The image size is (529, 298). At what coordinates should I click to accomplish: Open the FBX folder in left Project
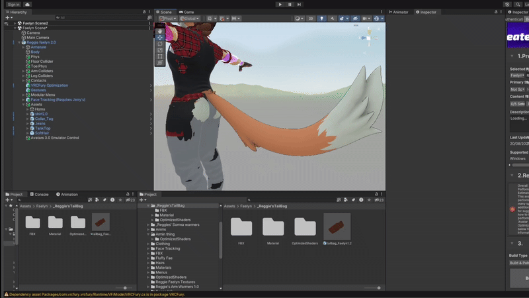(x=32, y=223)
